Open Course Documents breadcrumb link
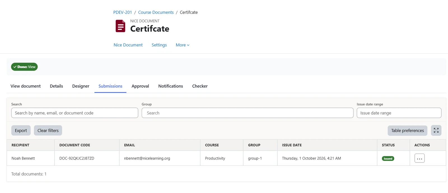Viewport: 448px width, 193px height. pyautogui.click(x=156, y=12)
